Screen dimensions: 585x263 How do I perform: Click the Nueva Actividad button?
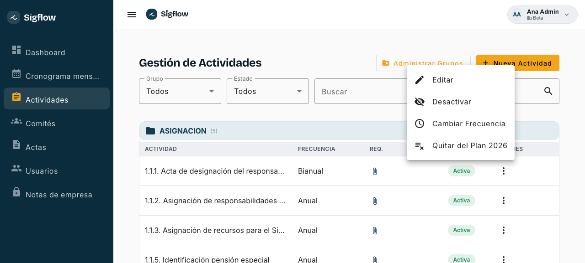click(518, 63)
